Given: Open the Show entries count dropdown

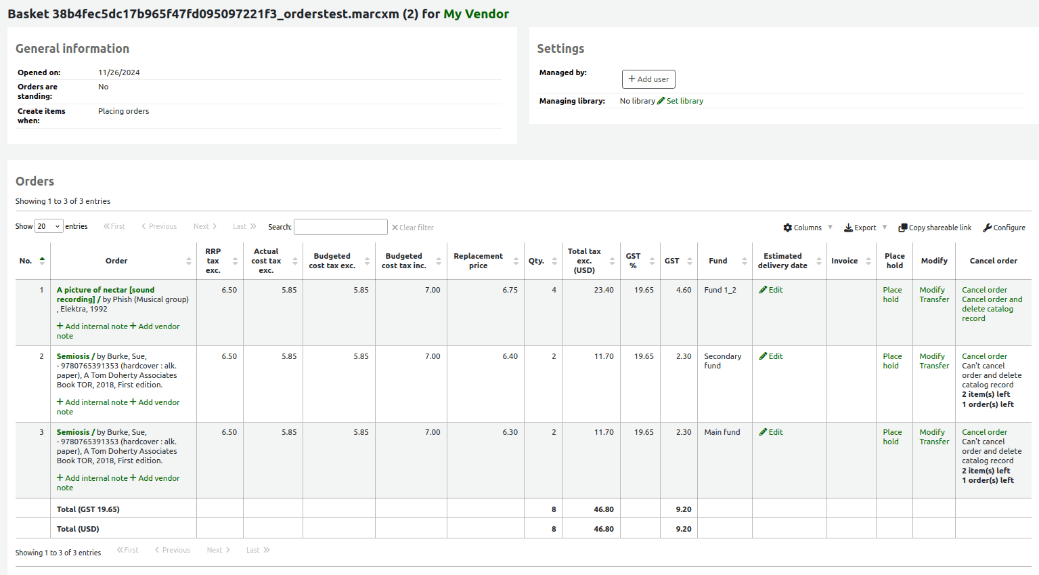Looking at the screenshot, I should [49, 226].
